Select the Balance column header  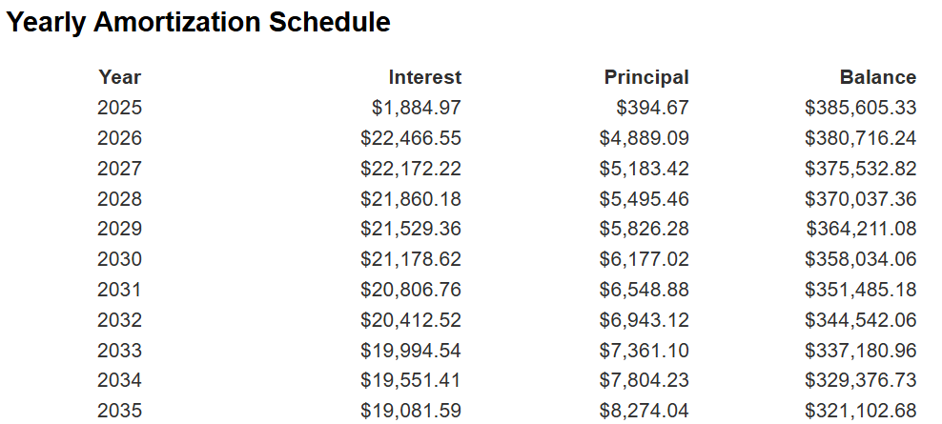(x=877, y=77)
